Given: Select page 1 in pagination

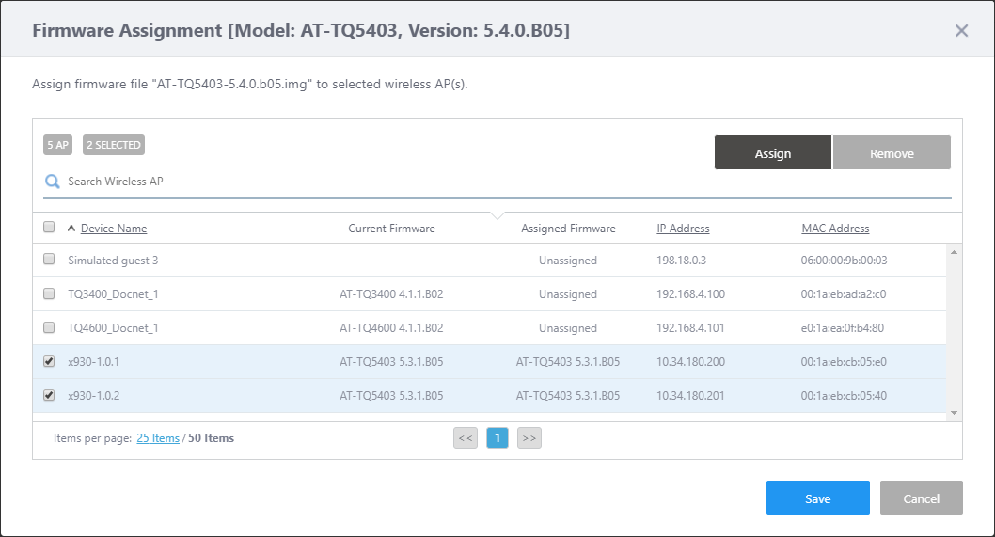Looking at the screenshot, I should 497,437.
